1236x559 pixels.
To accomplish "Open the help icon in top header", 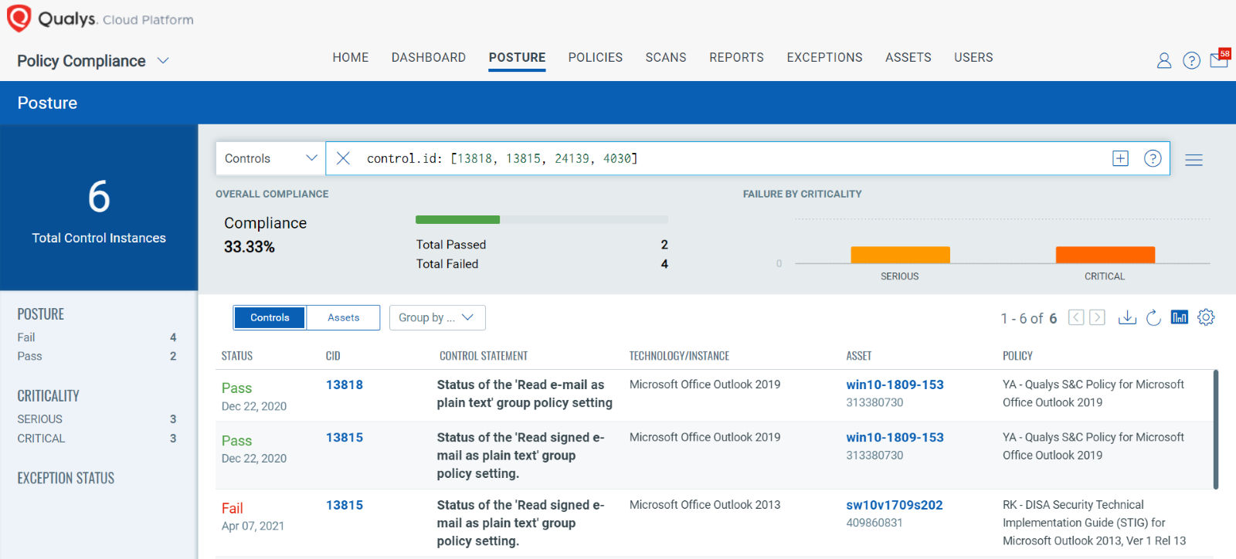I will (1191, 60).
